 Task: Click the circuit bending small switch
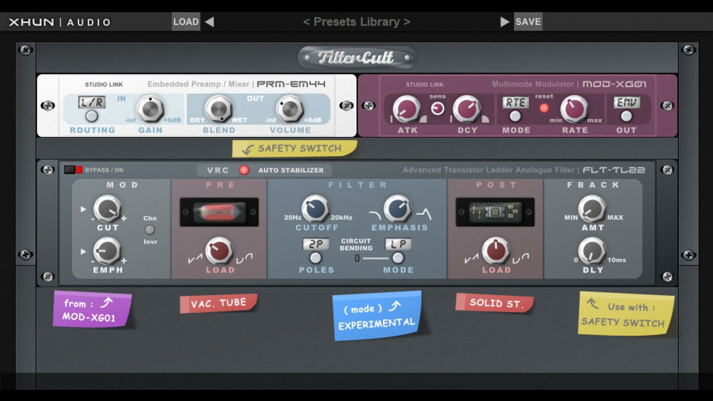pos(357,258)
